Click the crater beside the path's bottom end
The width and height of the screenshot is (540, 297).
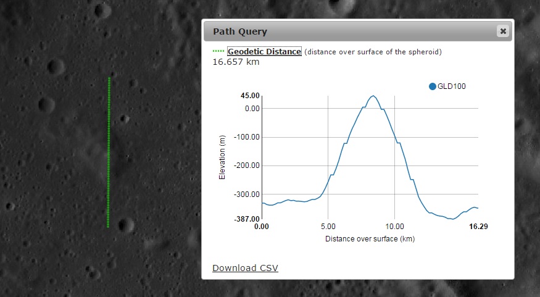coord(125,224)
